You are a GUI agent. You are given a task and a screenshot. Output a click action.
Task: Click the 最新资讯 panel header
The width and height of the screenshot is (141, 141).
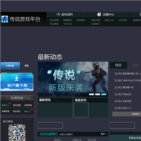tap(55, 100)
